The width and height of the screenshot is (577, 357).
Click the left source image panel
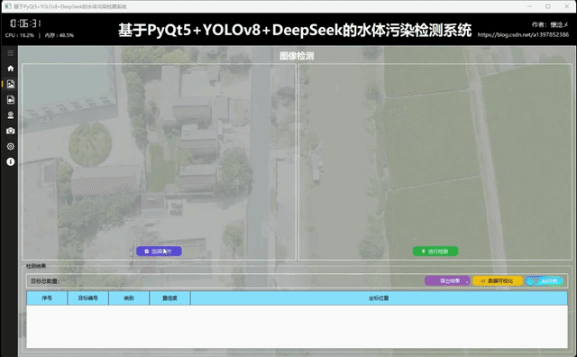pyautogui.click(x=159, y=162)
